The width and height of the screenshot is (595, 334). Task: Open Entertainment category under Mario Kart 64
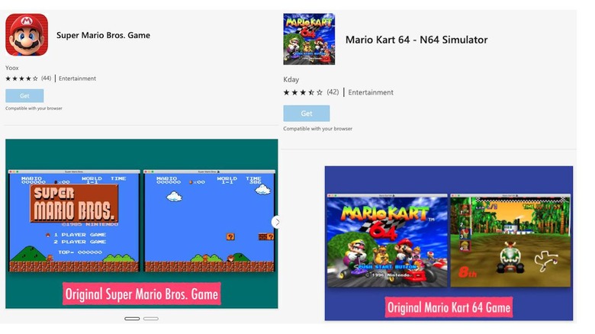coord(371,92)
